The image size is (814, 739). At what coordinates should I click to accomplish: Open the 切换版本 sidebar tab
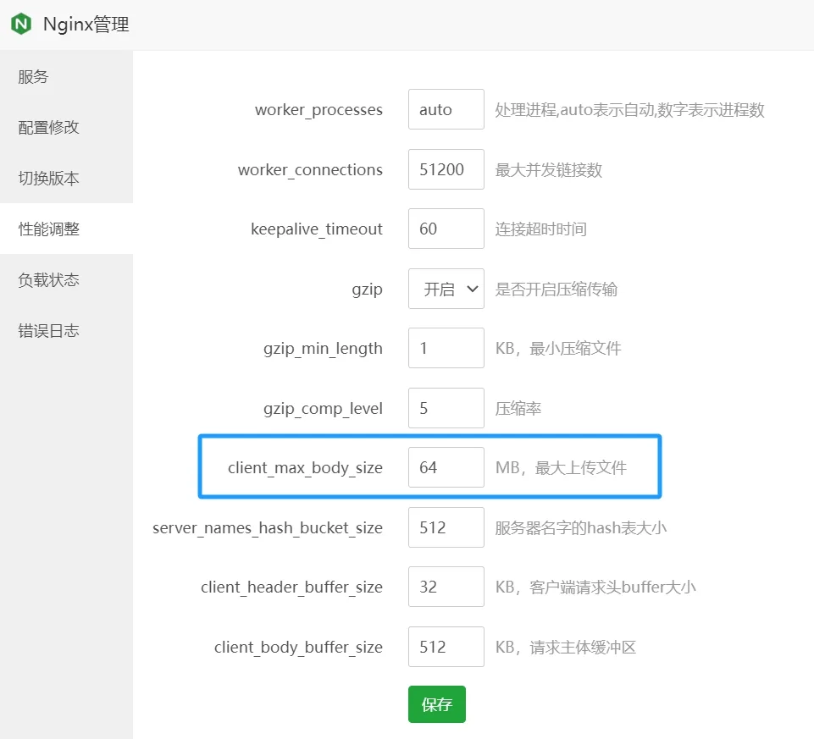click(48, 179)
